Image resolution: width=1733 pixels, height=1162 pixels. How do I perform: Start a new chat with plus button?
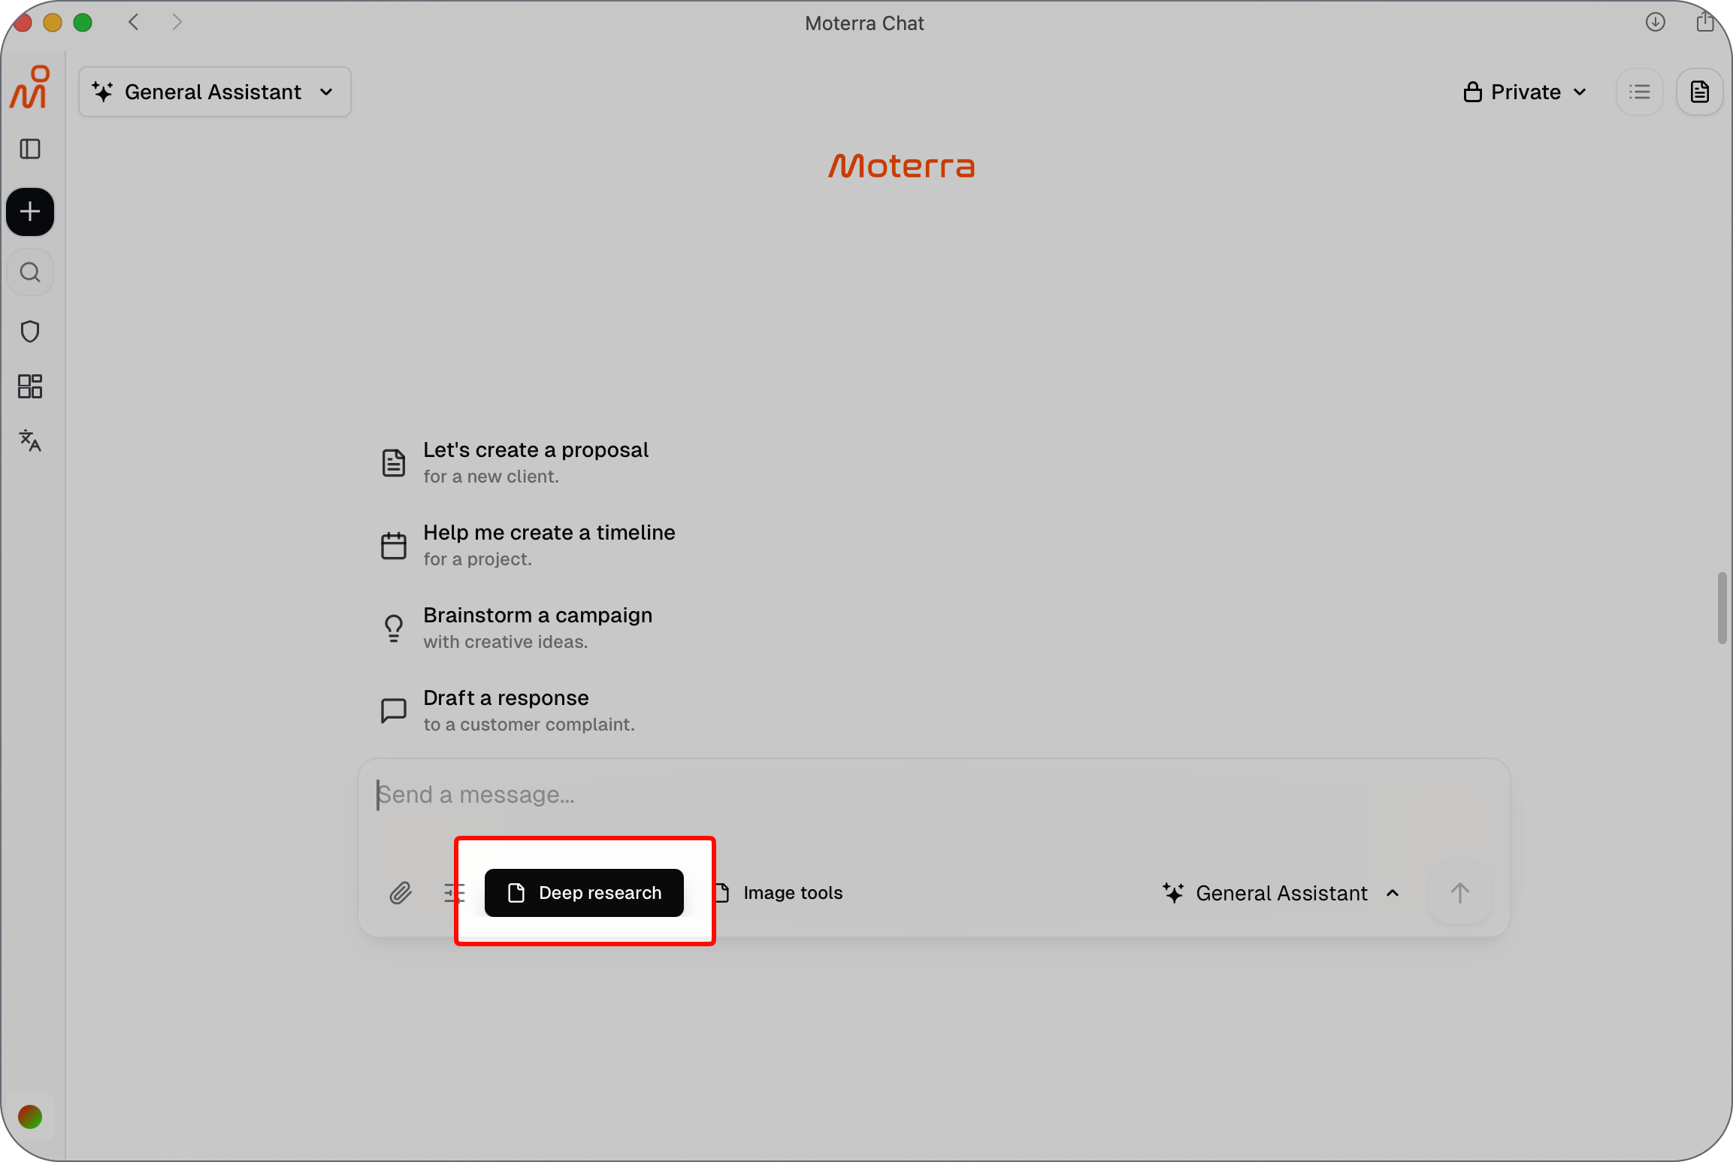(30, 212)
